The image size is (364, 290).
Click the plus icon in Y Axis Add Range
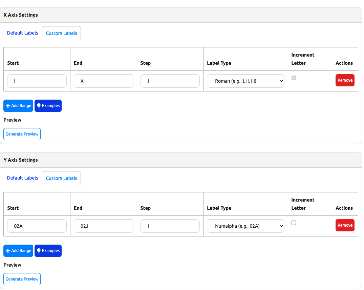point(8,251)
